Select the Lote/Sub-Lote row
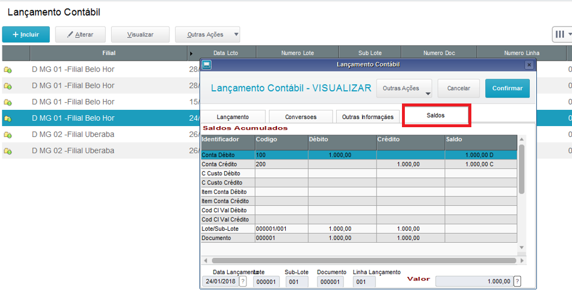 click(359, 228)
